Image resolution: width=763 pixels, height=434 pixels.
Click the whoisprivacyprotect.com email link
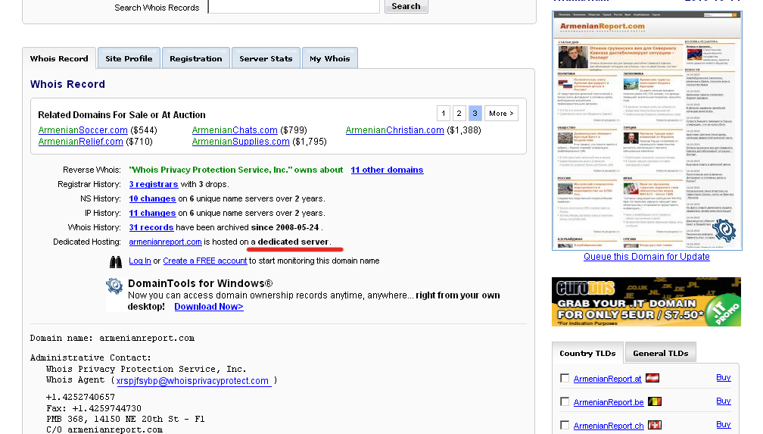tap(193, 381)
